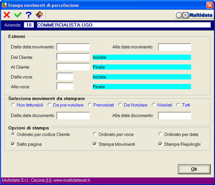Image resolution: width=215 pixels, height=185 pixels.
Task: Close the Stampa movimenti window
Action: [x=210, y=5]
